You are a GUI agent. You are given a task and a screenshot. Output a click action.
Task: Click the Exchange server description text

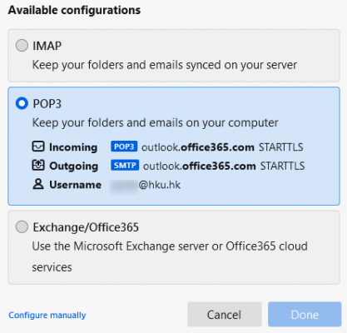pos(170,256)
